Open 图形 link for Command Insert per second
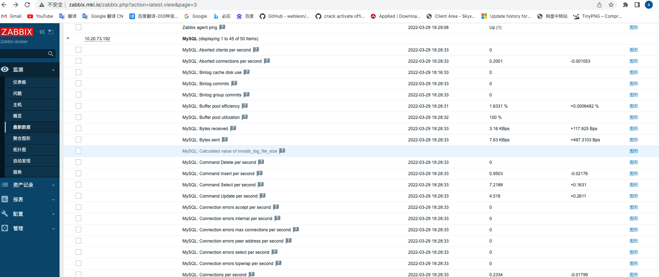Viewport: 659px width, 277px height. coord(634,173)
